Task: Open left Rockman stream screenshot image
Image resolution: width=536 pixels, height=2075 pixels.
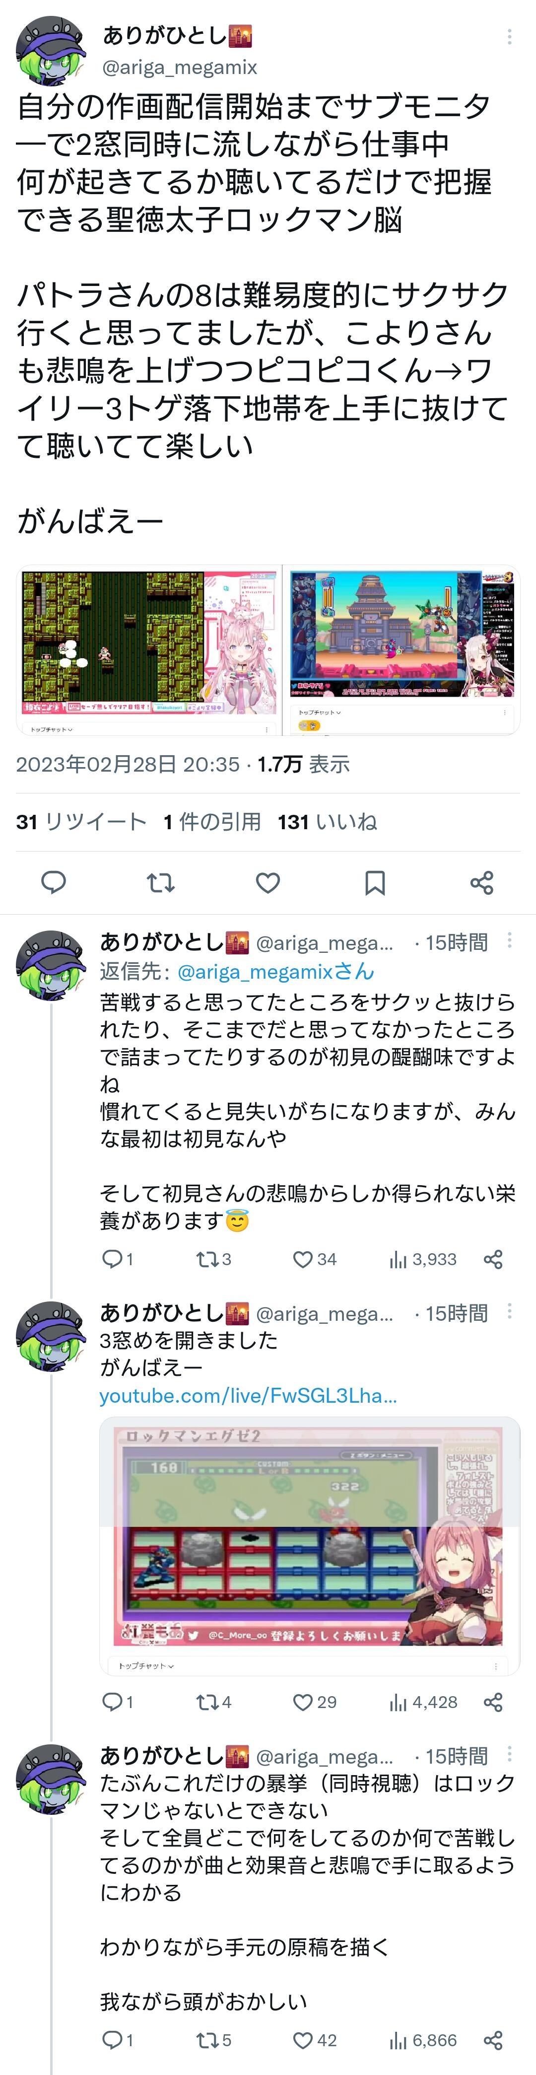Action: 149,649
